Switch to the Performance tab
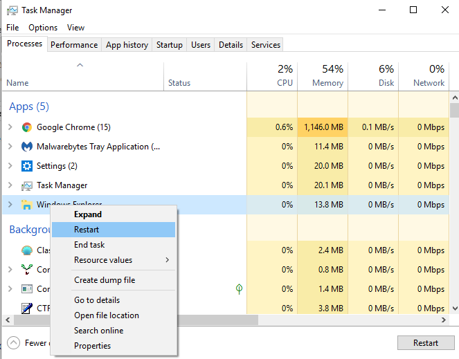Viewport: 459px width, 359px height. point(74,45)
